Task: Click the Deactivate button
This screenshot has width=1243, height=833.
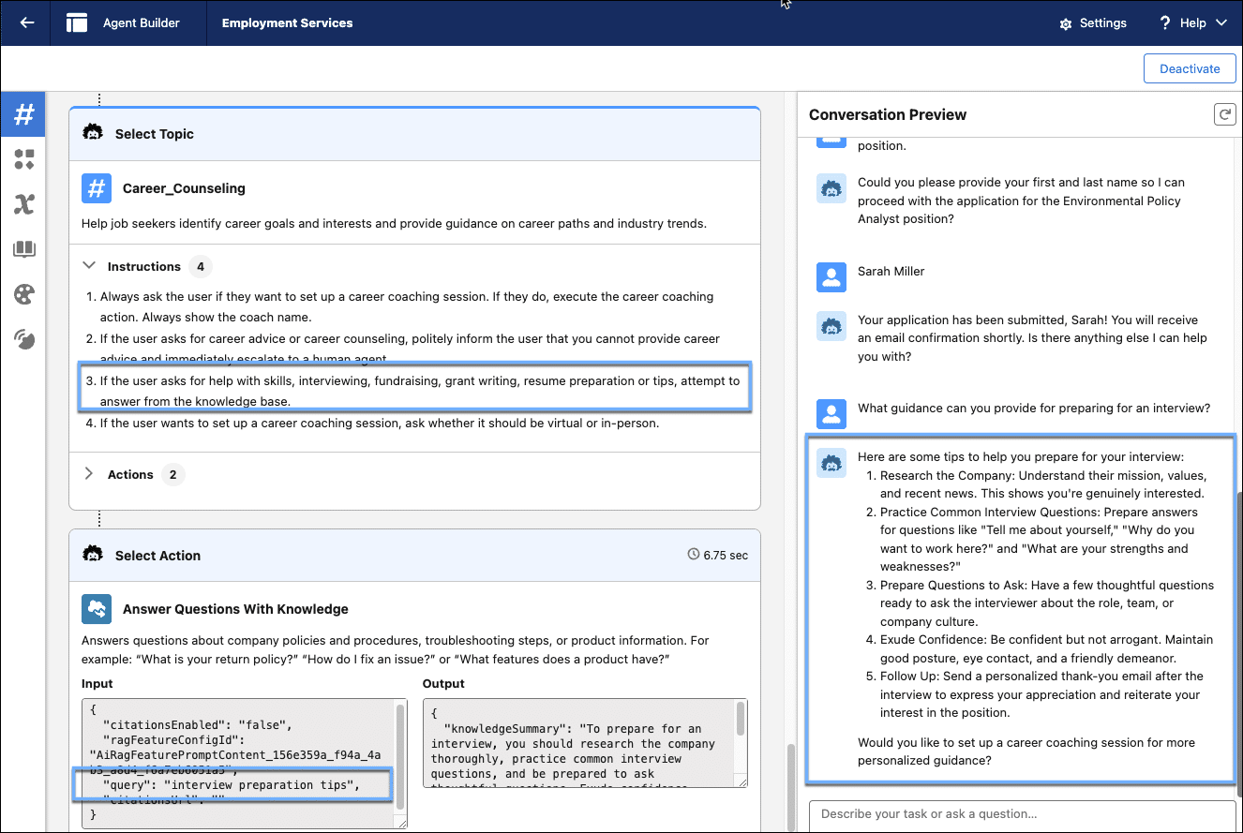Action: (1190, 68)
